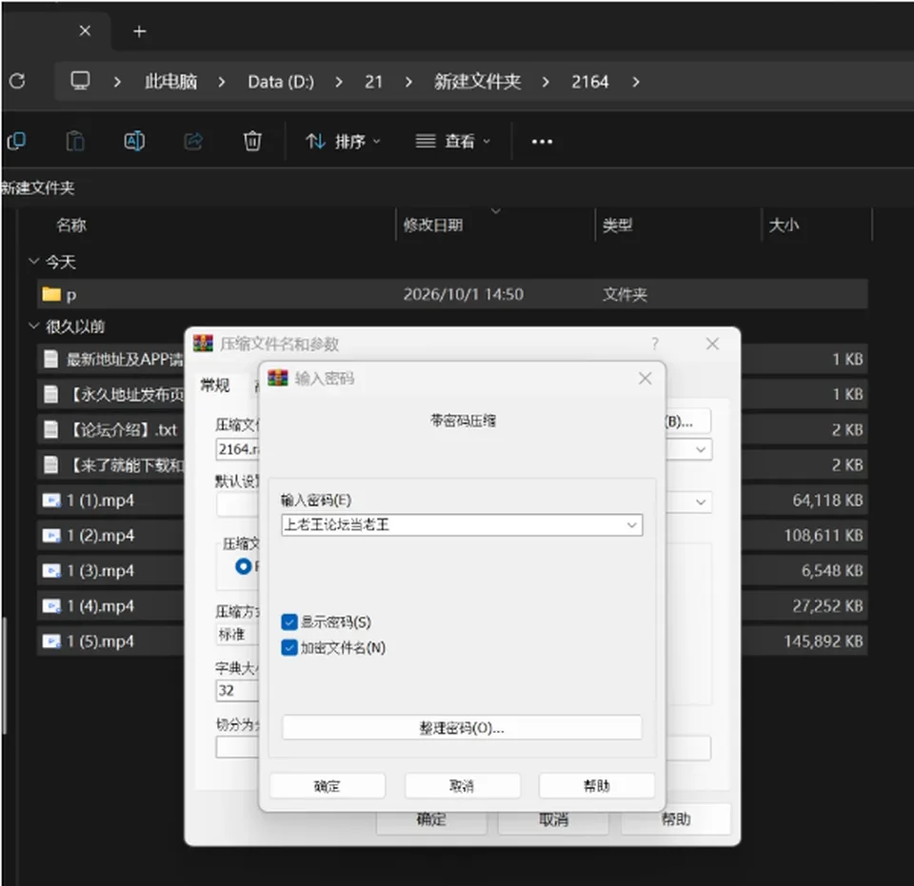The image size is (914, 886).
Task: Click the delete trash can icon
Action: (252, 141)
